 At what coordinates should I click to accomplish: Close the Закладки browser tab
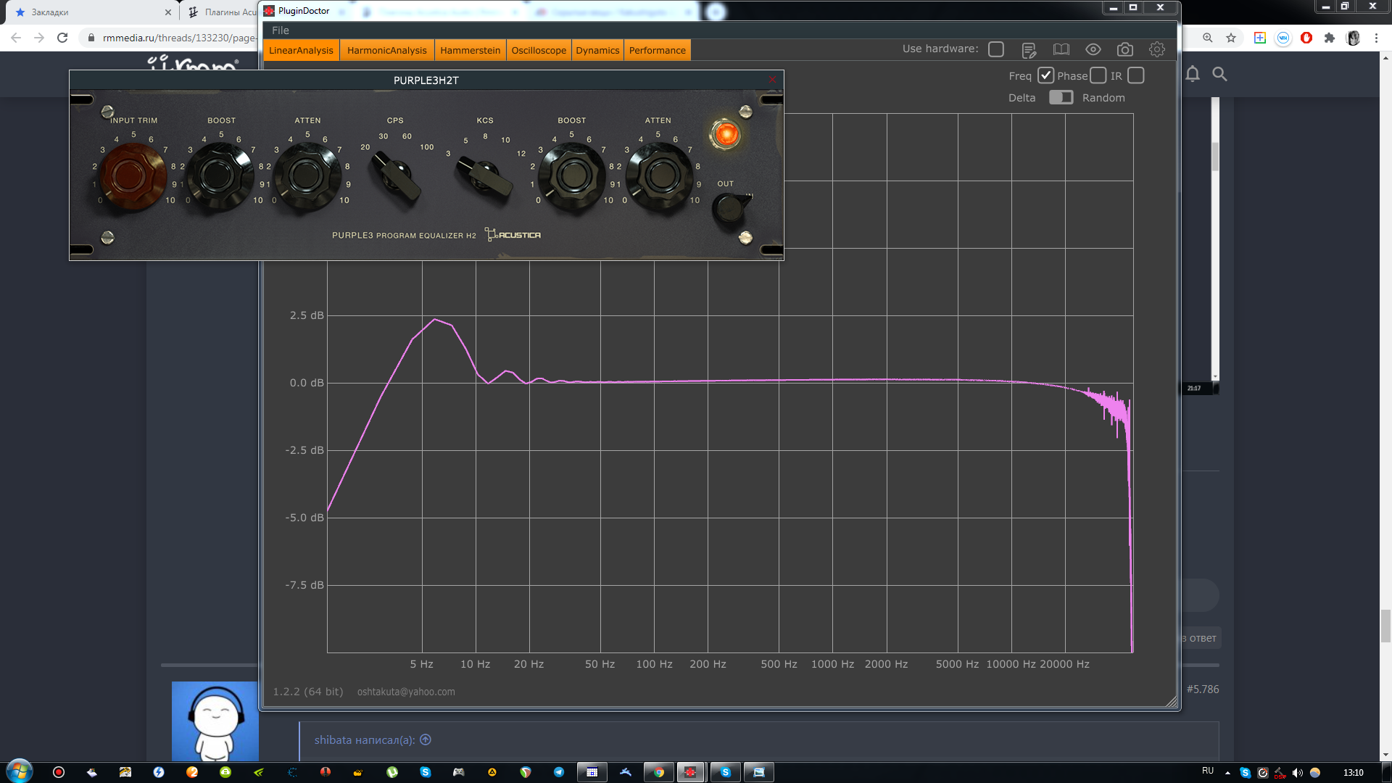(168, 12)
